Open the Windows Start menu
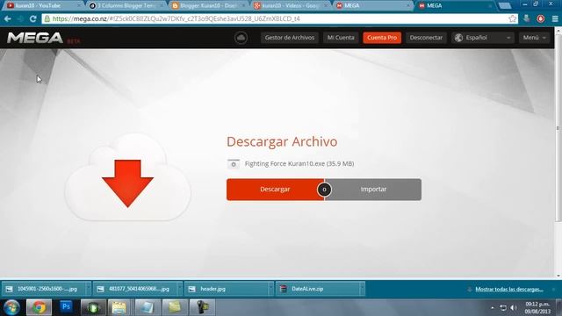562x316 pixels. (x=11, y=307)
